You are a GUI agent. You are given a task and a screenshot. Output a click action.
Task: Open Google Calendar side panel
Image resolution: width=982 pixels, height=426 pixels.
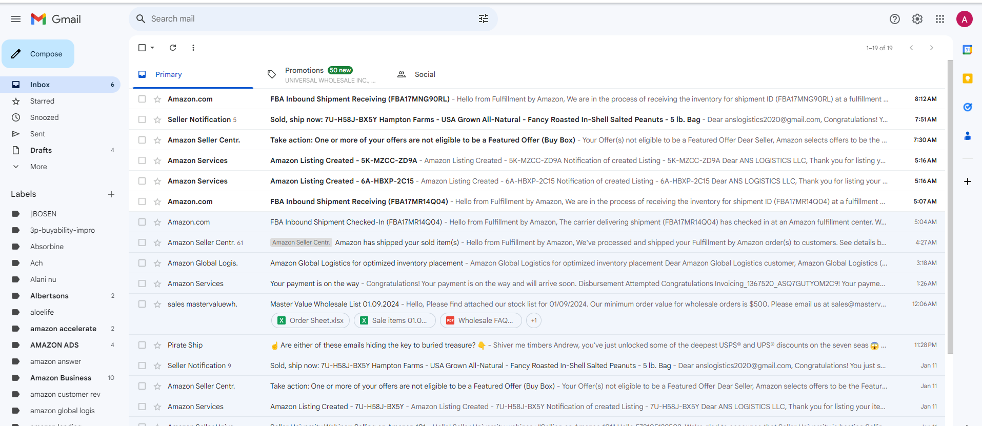pyautogui.click(x=968, y=50)
